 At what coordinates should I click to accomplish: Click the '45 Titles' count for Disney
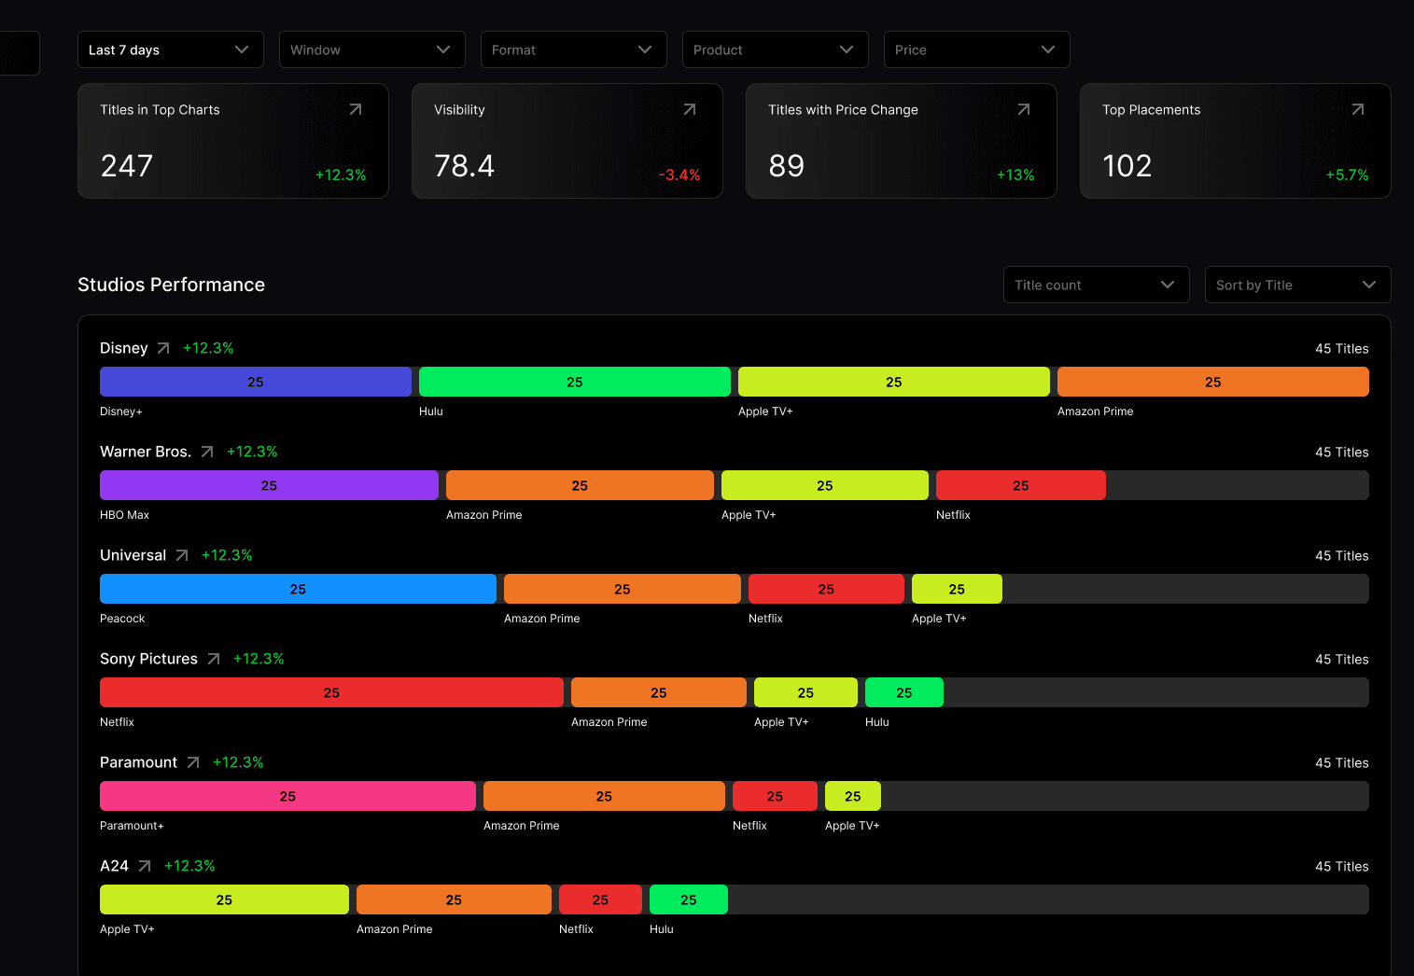click(x=1342, y=348)
